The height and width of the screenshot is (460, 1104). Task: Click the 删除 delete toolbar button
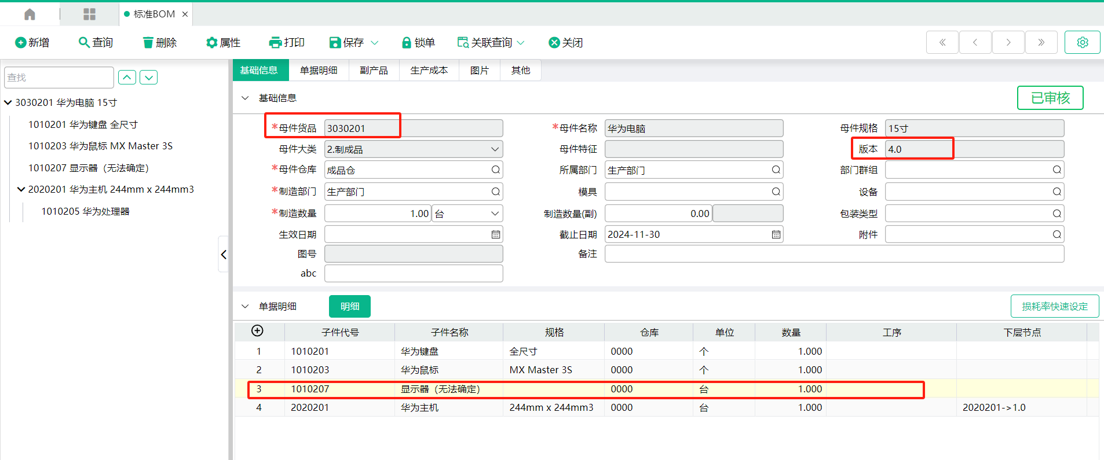click(x=159, y=42)
